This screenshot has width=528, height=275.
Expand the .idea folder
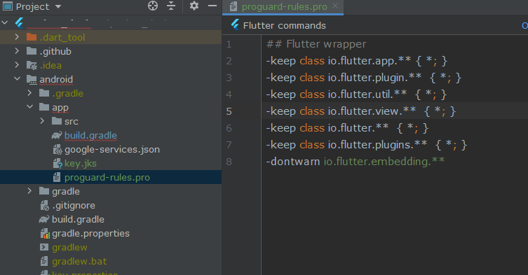(x=17, y=65)
